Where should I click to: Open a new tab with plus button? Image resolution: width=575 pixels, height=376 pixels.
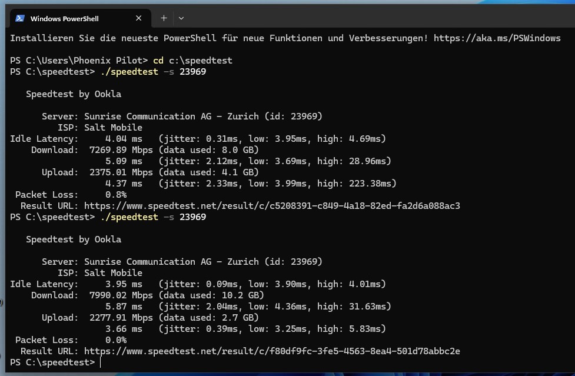164,18
